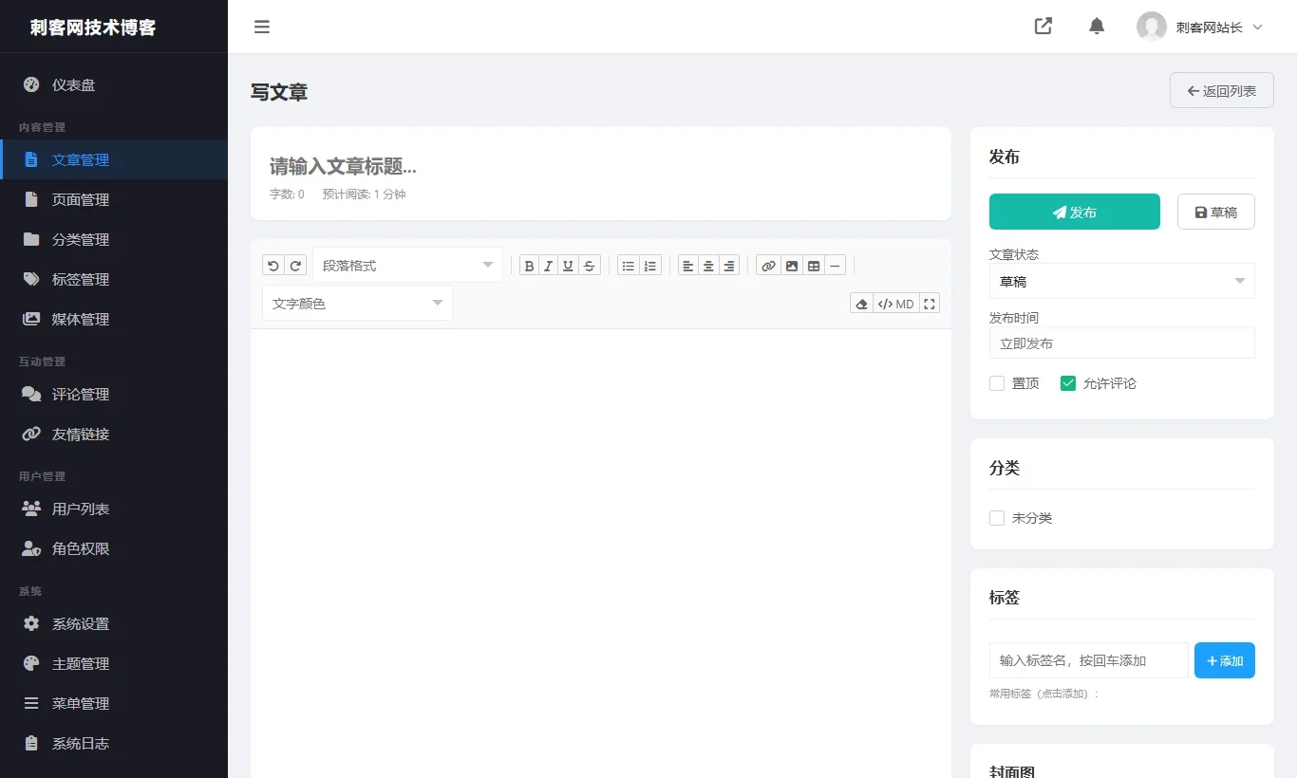
Task: Toggle fullscreen editor mode
Action: coord(930,304)
